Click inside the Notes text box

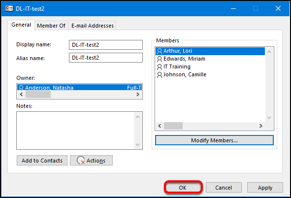[x=76, y=131]
